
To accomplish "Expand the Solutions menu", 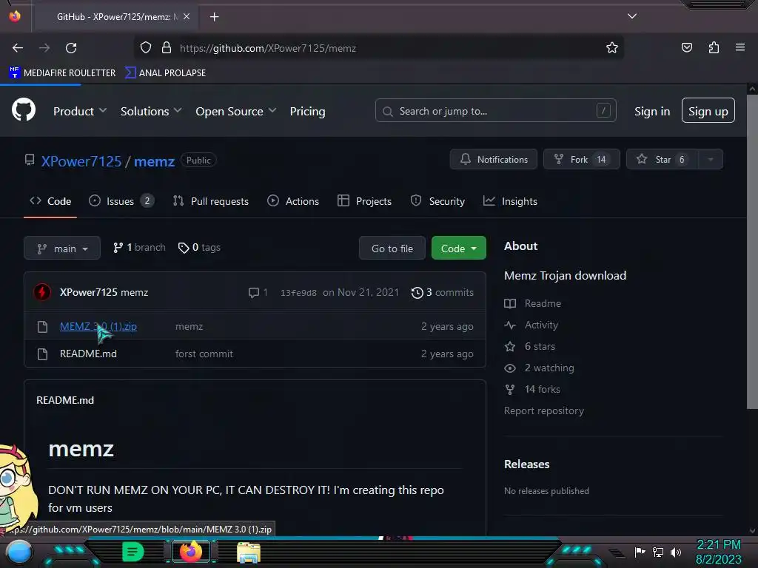I will coord(151,111).
